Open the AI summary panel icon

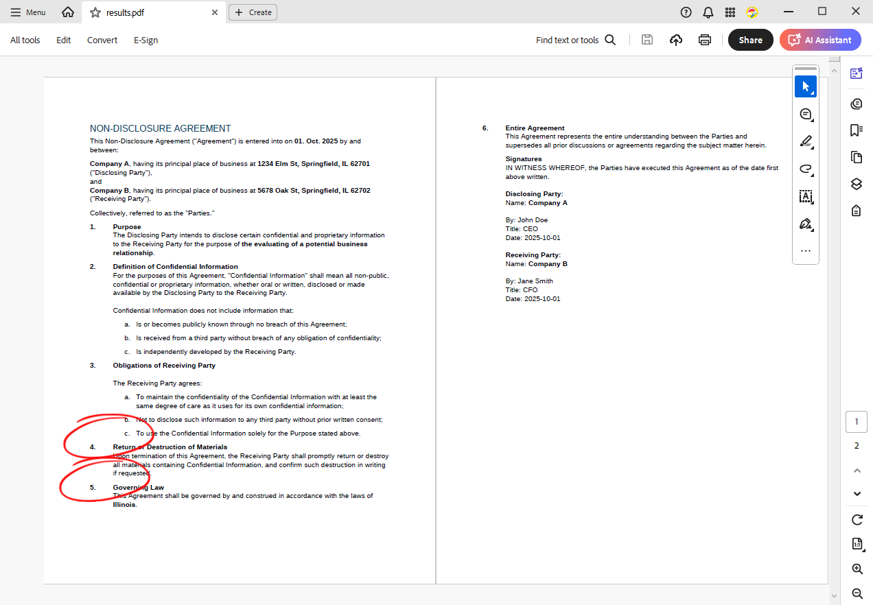coord(856,73)
